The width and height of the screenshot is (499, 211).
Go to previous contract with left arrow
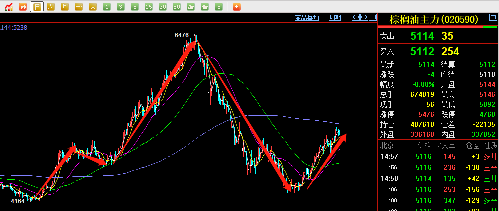[x=356, y=17]
